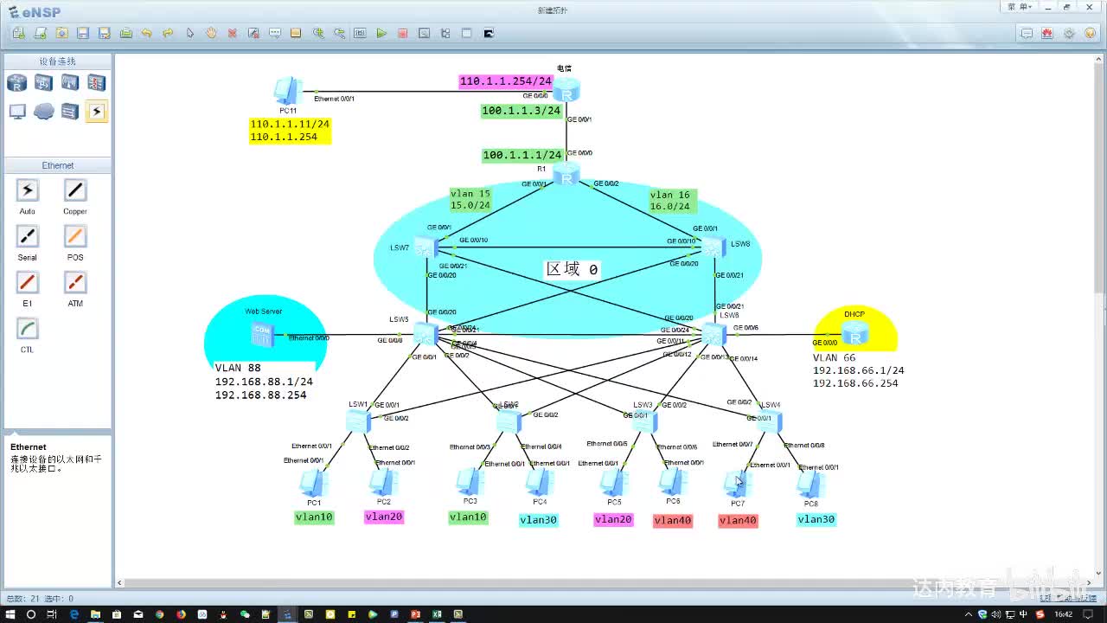Image resolution: width=1107 pixels, height=623 pixels.
Task: Click the 110.1.1.254/24 address label
Action: tap(506, 81)
